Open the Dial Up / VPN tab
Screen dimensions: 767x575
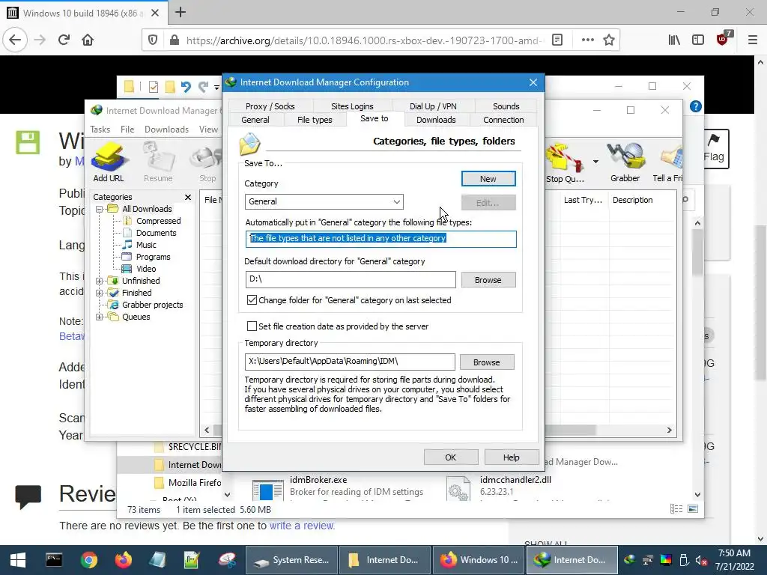click(x=433, y=106)
